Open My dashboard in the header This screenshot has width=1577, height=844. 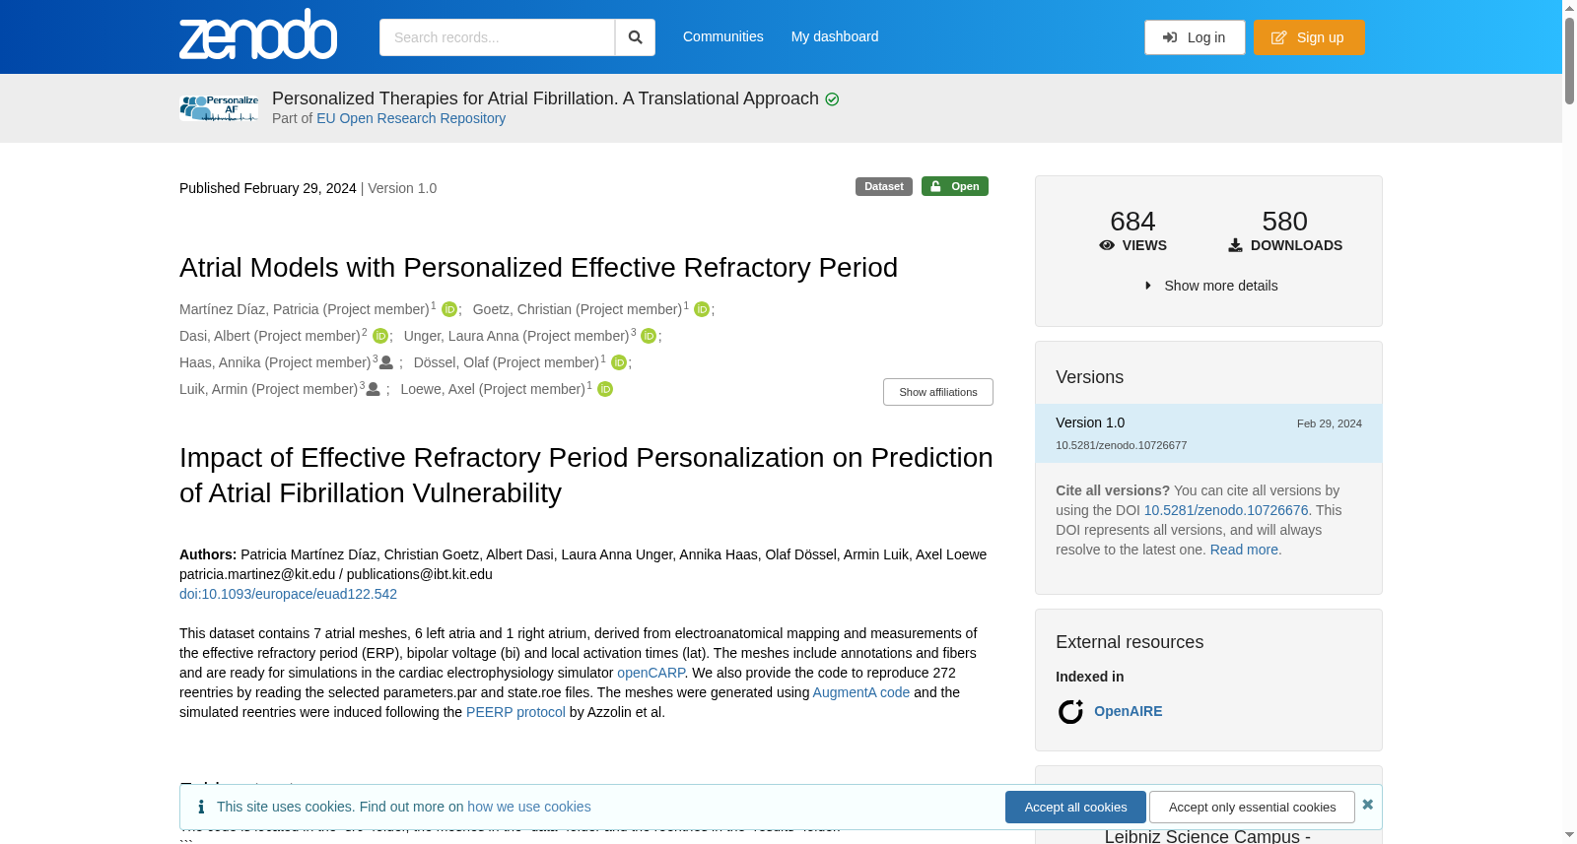(x=835, y=36)
